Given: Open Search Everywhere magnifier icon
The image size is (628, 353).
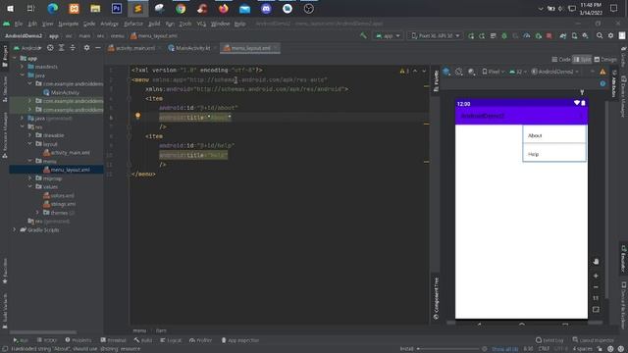Looking at the screenshot, I should (600, 36).
